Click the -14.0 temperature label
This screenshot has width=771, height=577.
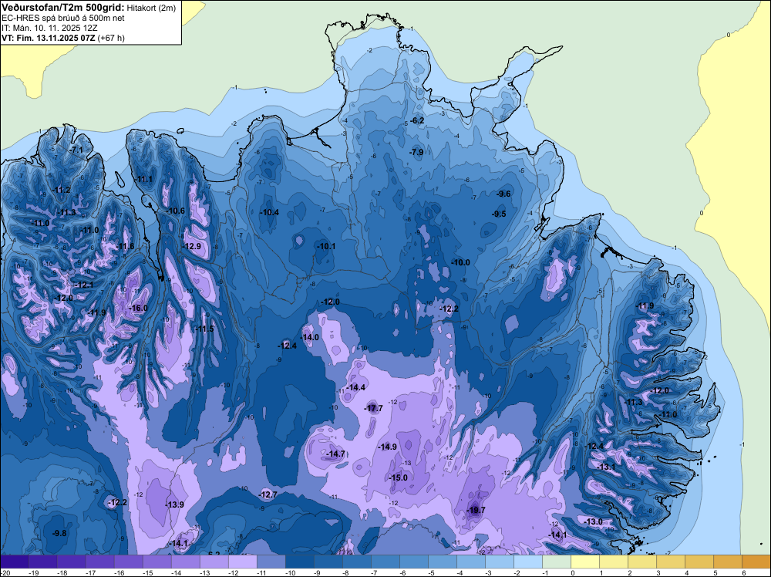point(309,337)
